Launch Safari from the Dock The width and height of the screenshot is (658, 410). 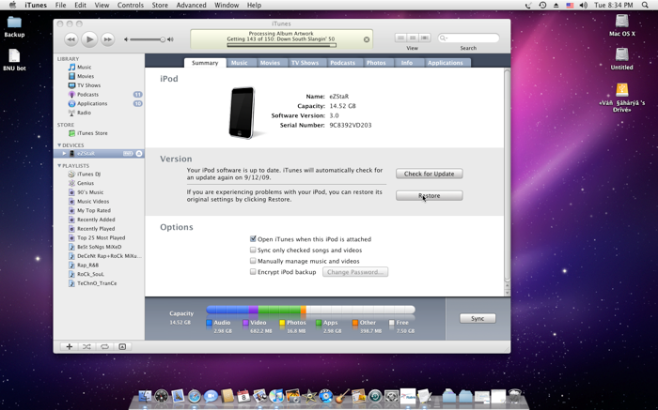coord(195,396)
